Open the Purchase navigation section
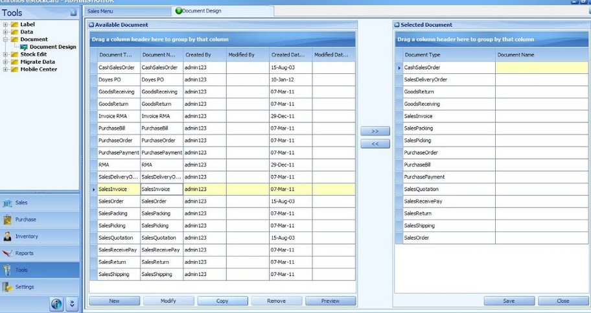591x313 pixels. [40, 220]
